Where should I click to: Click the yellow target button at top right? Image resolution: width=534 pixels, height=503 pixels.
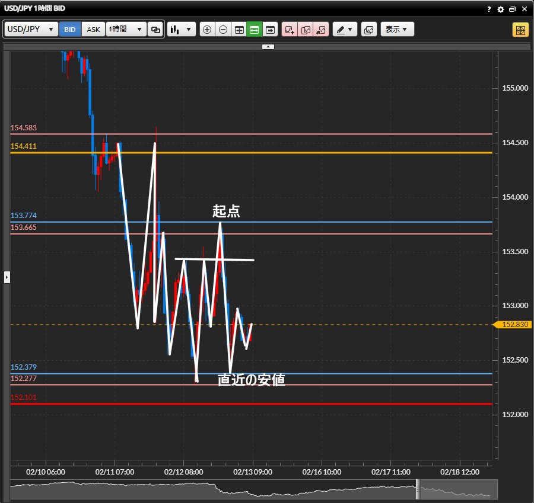tap(520, 30)
